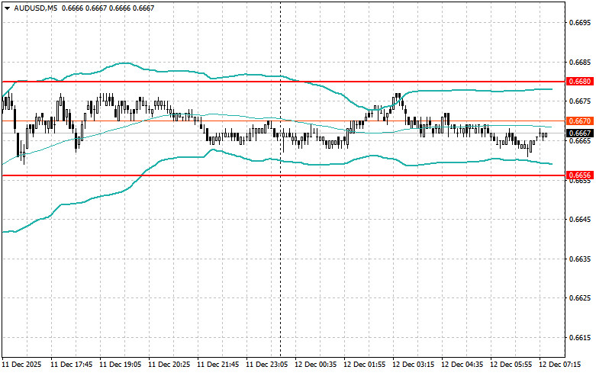Click the 12 Dec 07:15 time label
Image resolution: width=596 pixels, height=373 pixels.
pos(560,365)
